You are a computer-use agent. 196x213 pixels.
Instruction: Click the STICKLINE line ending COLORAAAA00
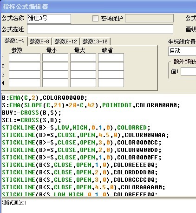[84, 187]
